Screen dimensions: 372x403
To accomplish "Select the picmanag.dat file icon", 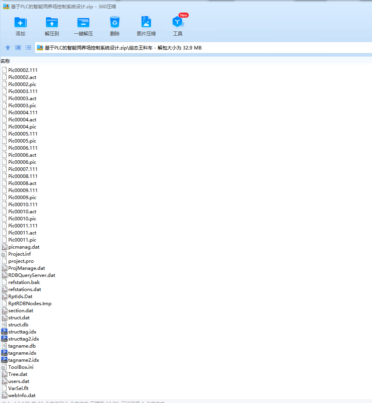I will click(4, 247).
